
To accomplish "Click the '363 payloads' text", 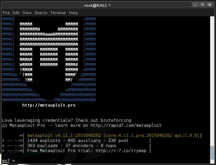I will 43,146.
